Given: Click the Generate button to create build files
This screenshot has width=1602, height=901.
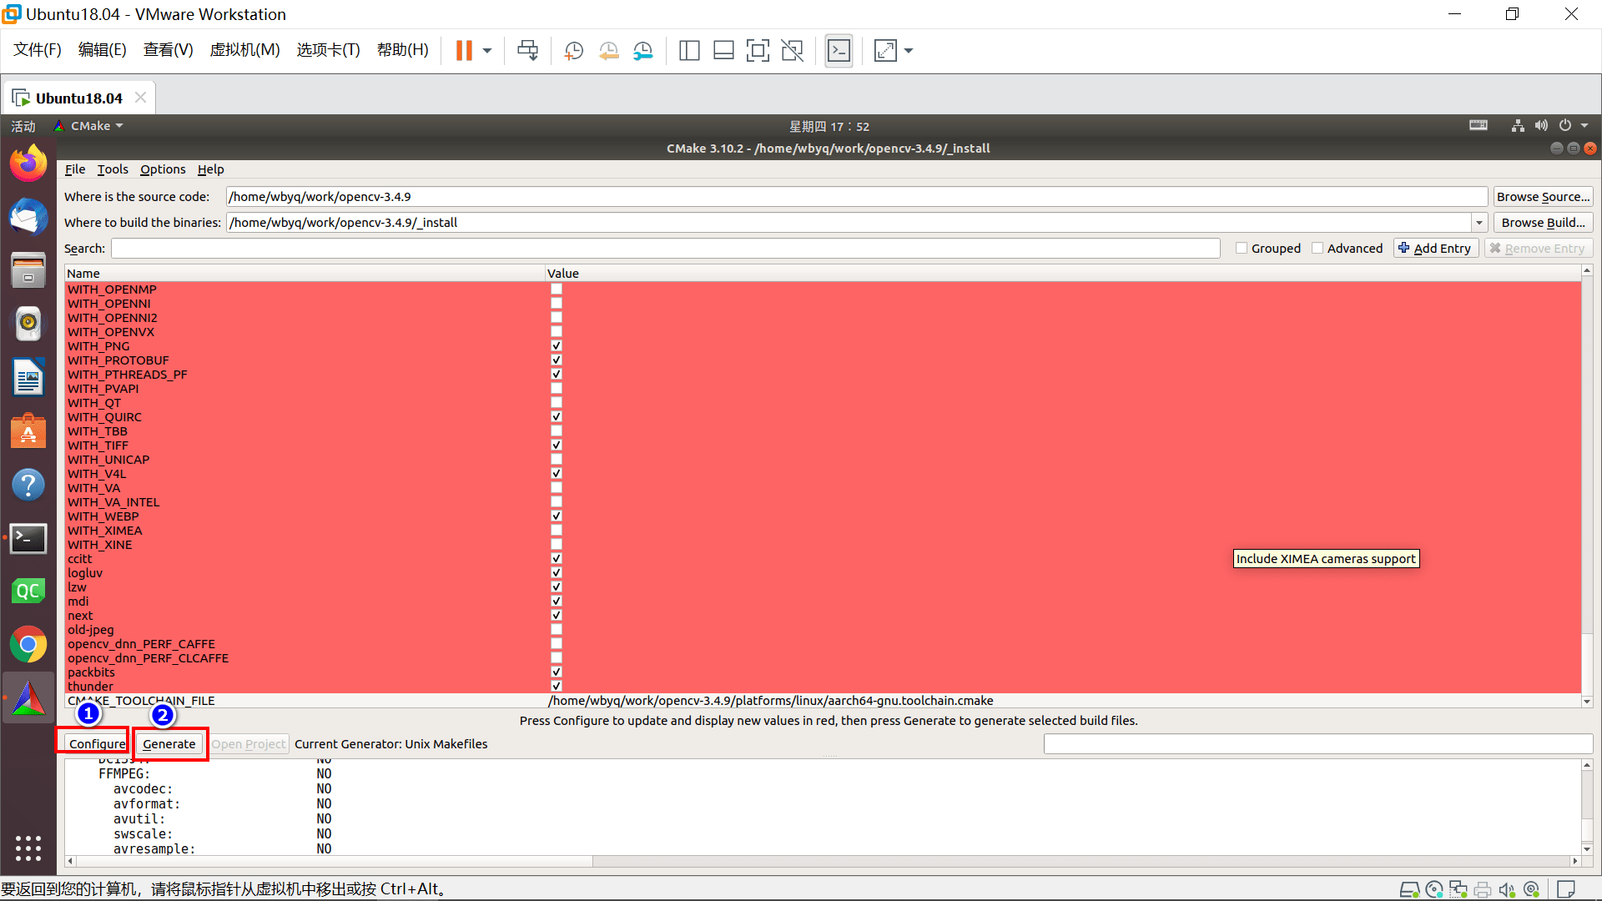Looking at the screenshot, I should tap(169, 743).
